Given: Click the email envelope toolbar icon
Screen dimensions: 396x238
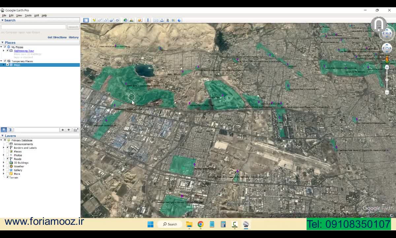Looking at the screenshot, I should 156,20.
